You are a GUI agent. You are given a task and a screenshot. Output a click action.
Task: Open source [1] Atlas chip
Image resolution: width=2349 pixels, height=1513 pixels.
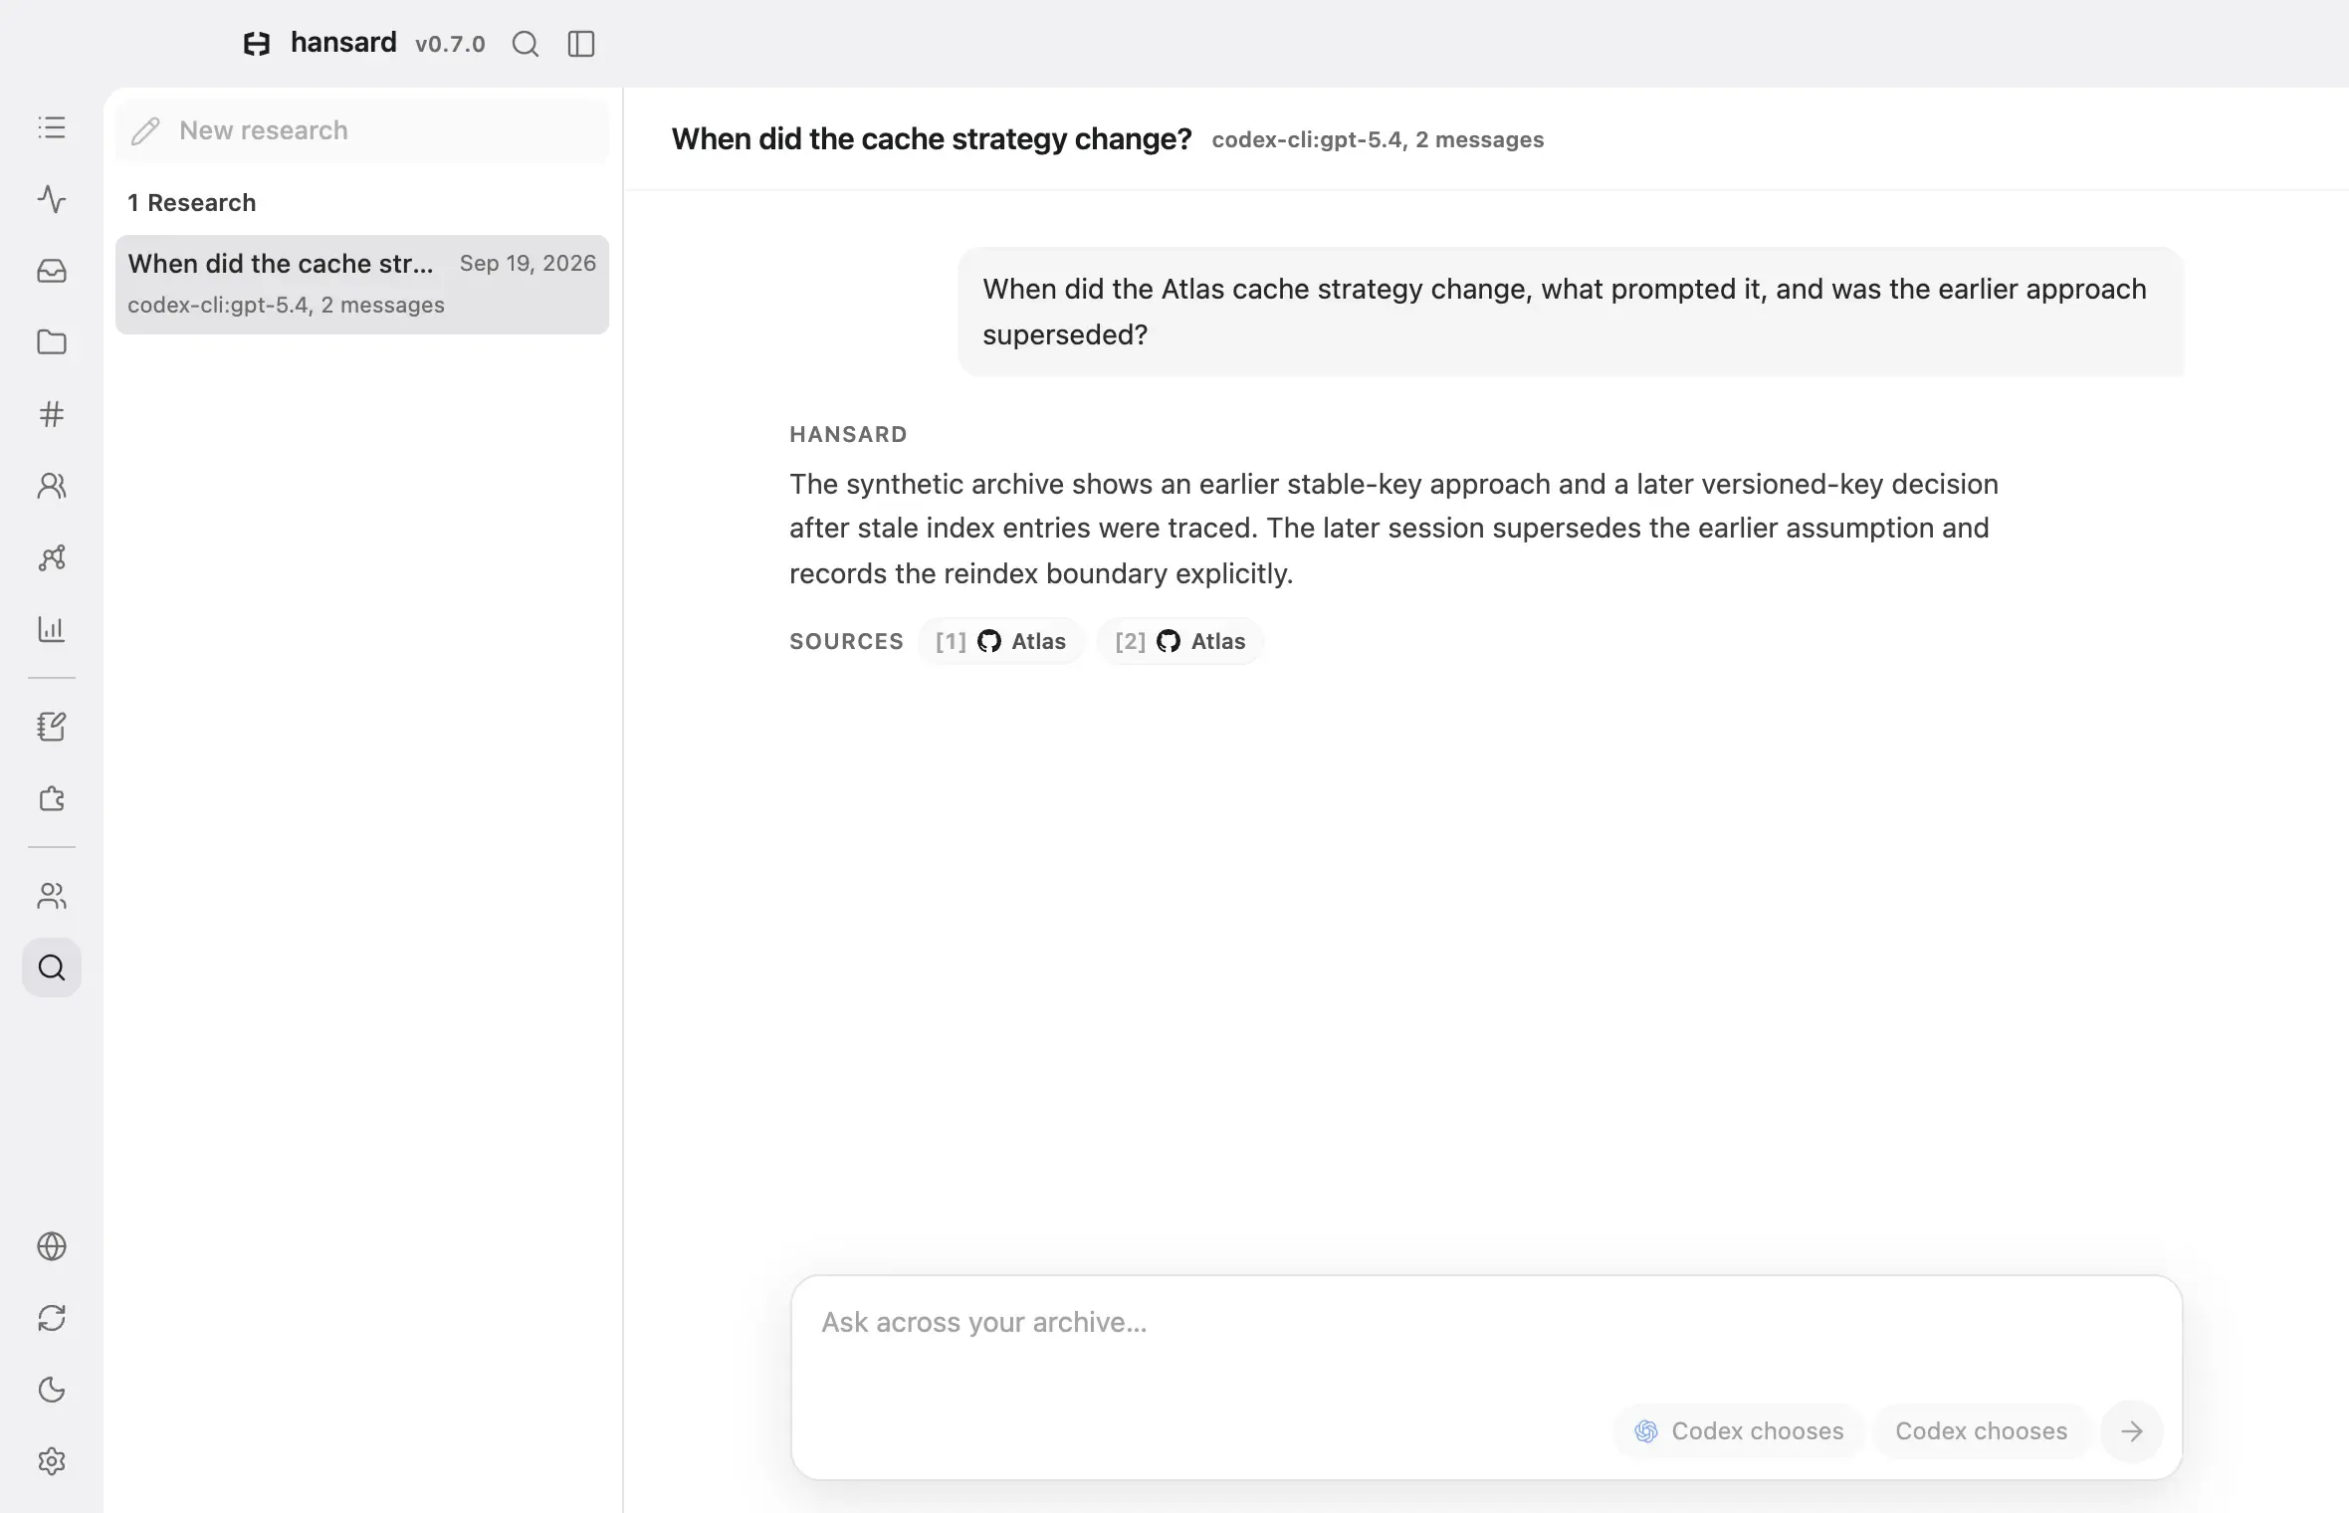pos(1001,641)
